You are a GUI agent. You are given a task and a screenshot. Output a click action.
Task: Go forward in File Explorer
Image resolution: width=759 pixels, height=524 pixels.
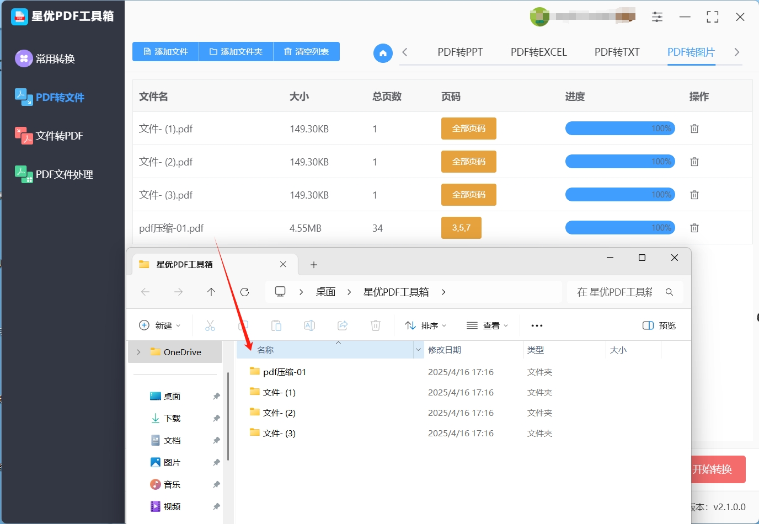coord(178,292)
